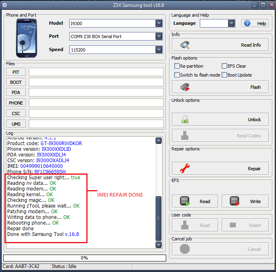Click the log scrollbar thumb
This screenshot has height=272, width=276.
click(158, 218)
